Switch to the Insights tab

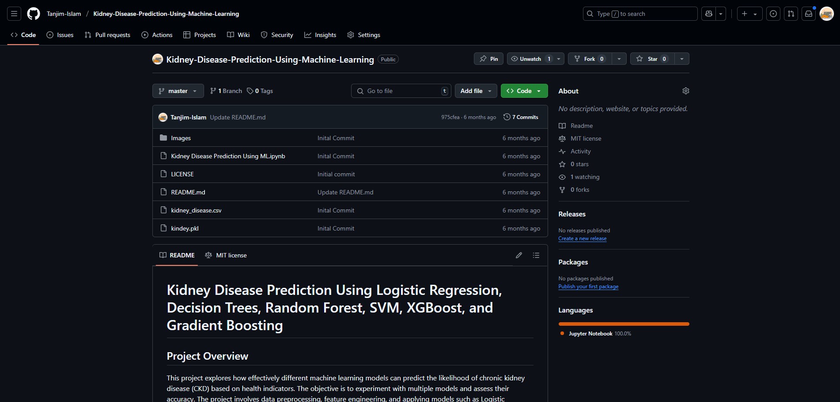pos(320,35)
